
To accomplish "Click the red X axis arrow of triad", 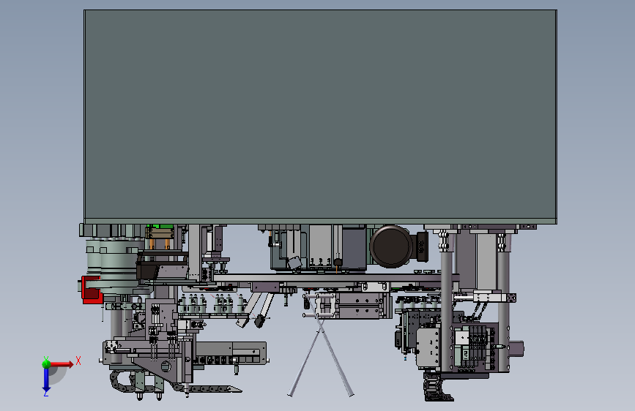I will [62, 364].
